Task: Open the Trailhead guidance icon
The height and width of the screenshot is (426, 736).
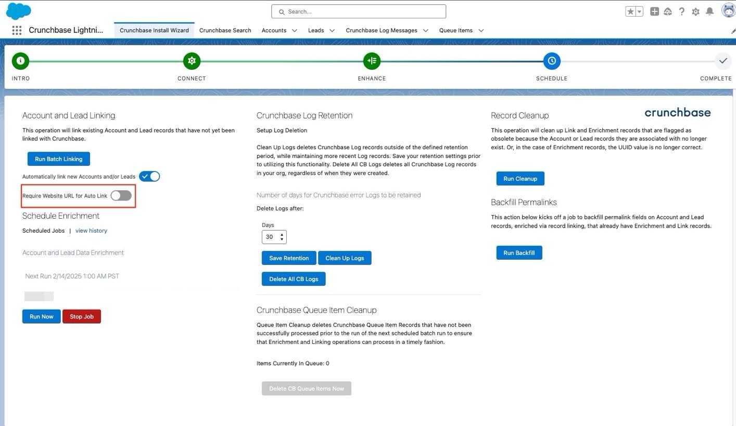Action: [668, 11]
